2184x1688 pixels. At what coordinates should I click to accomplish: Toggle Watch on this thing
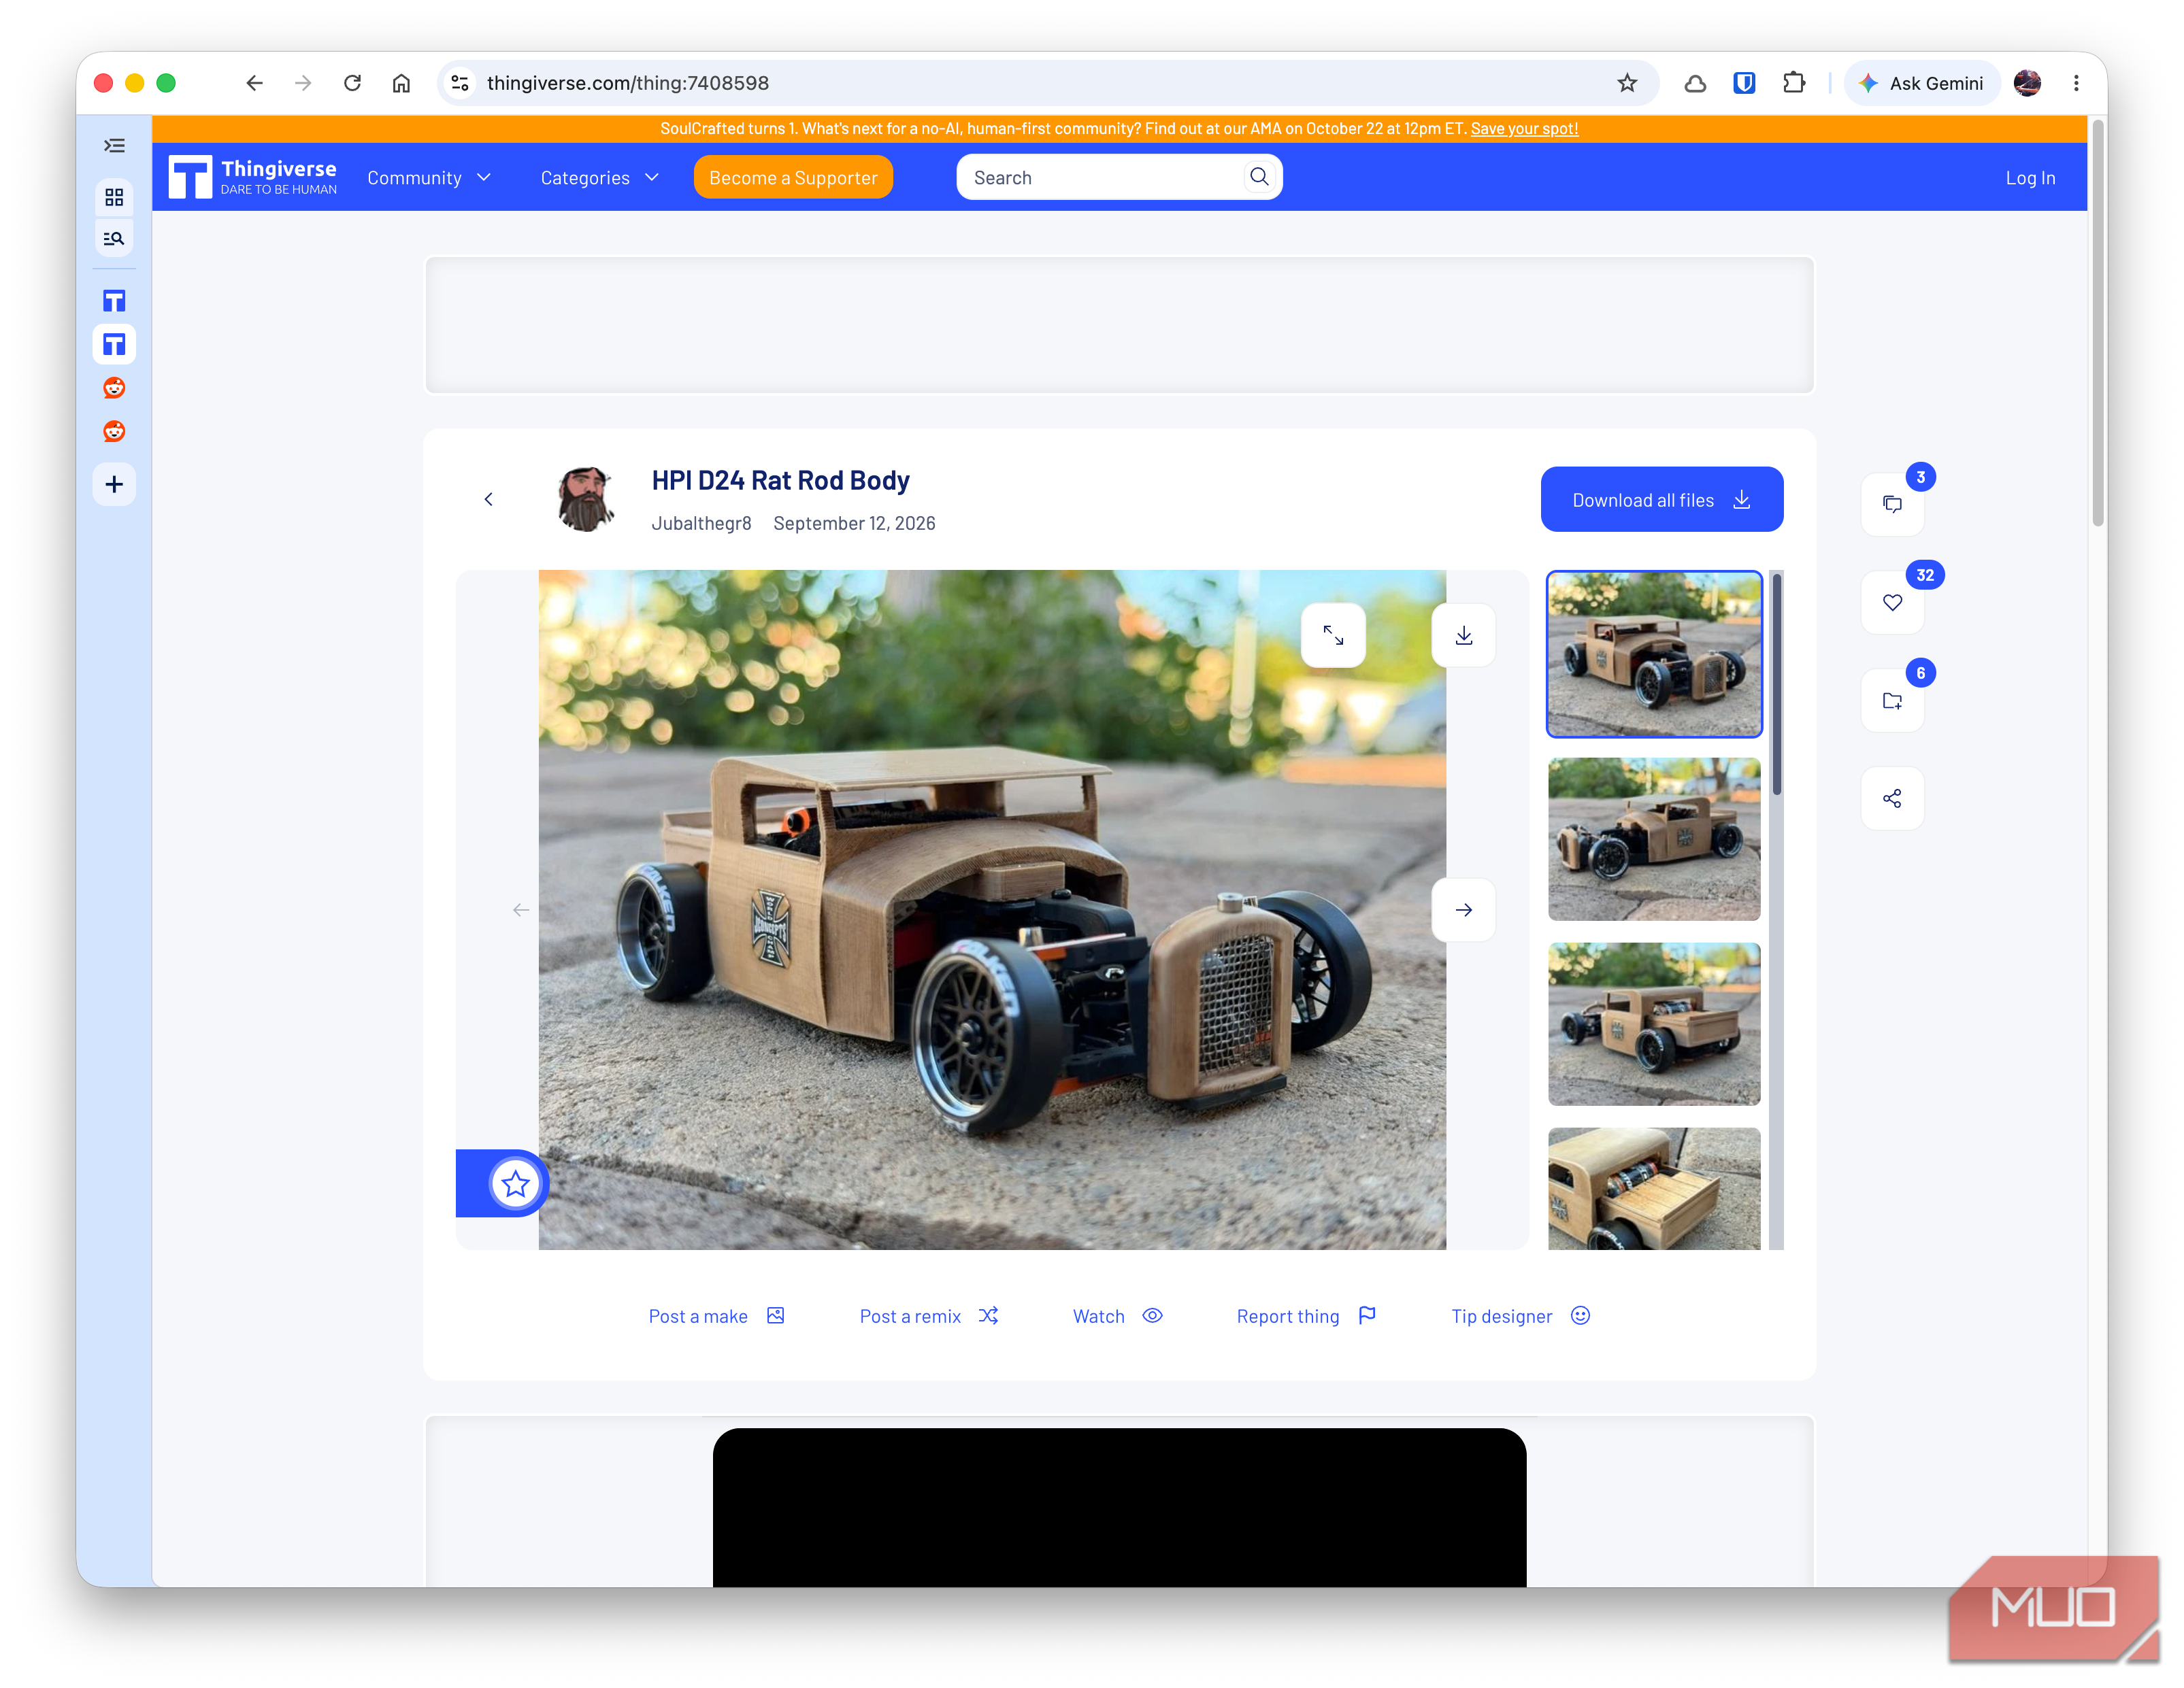(1117, 1316)
